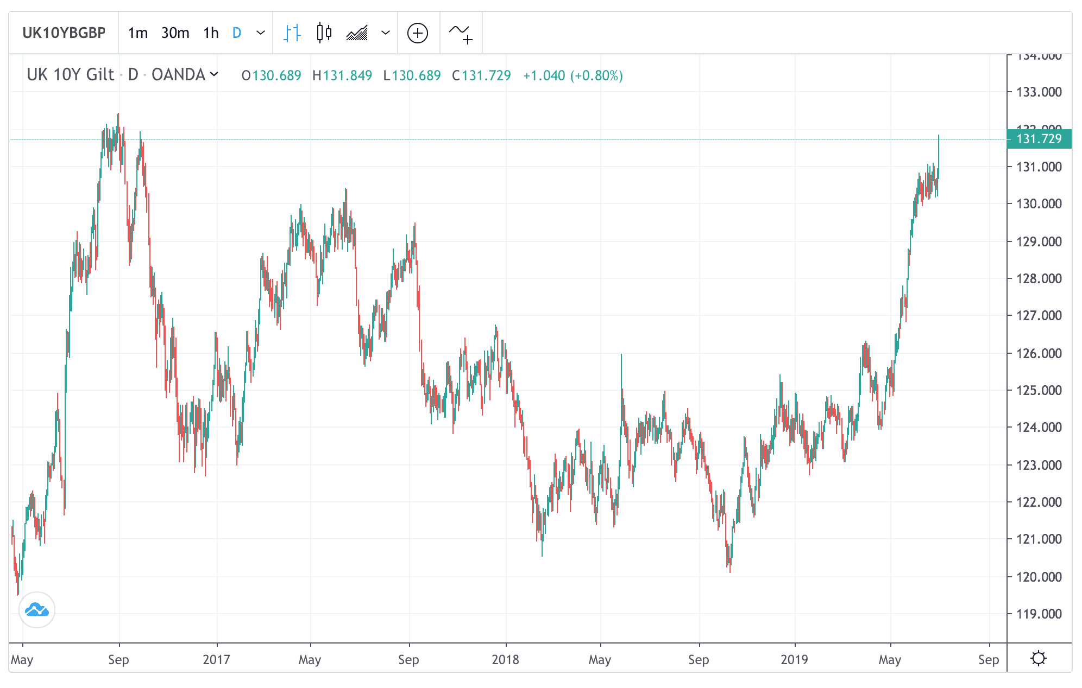Click the 2017 time axis label

217,660
